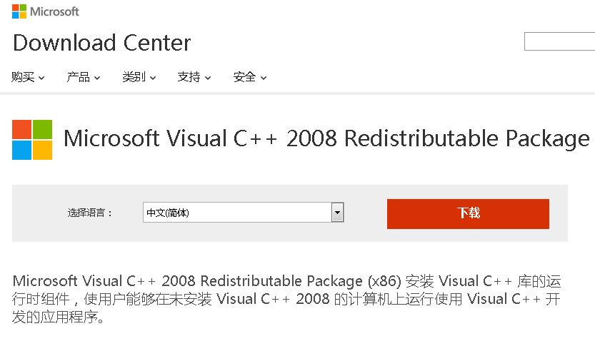The height and width of the screenshot is (351, 595).
Task: Click the chevron beside 安全
Action: (264, 78)
